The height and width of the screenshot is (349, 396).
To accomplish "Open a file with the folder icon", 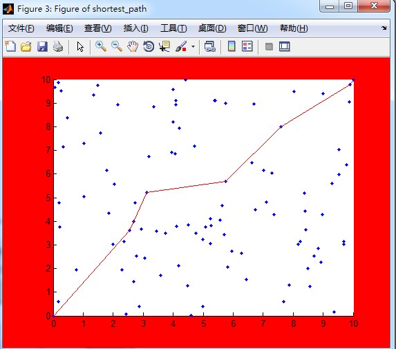I will [x=26, y=46].
